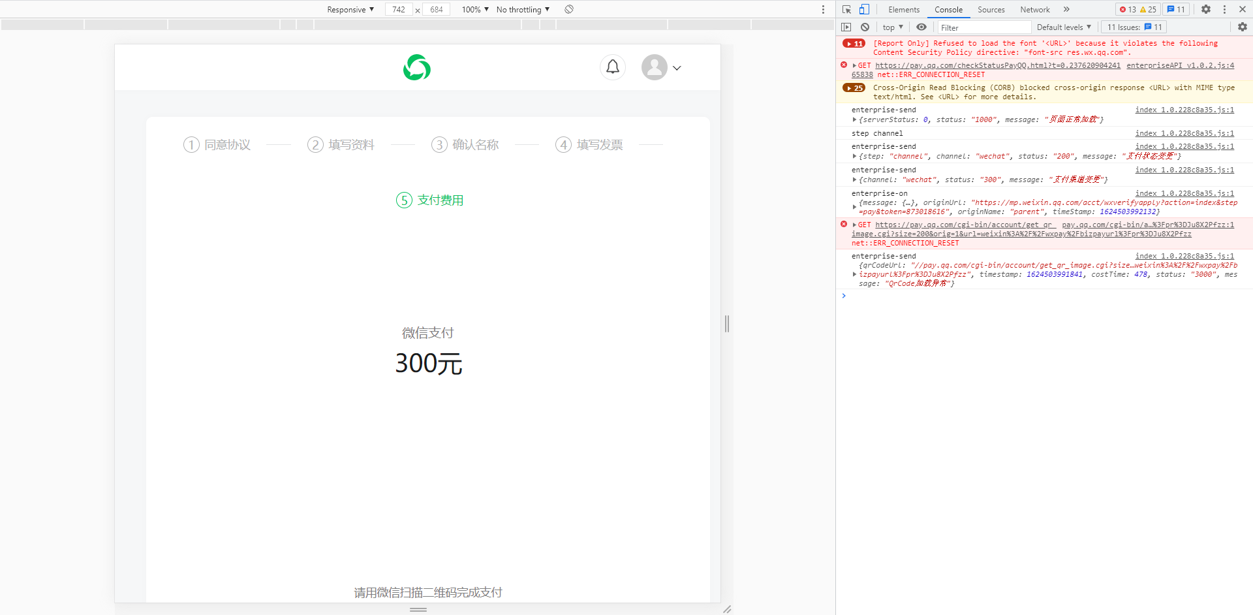Expand the 11 grouped font errors
Screen dimensions: 1253x615
854,44
